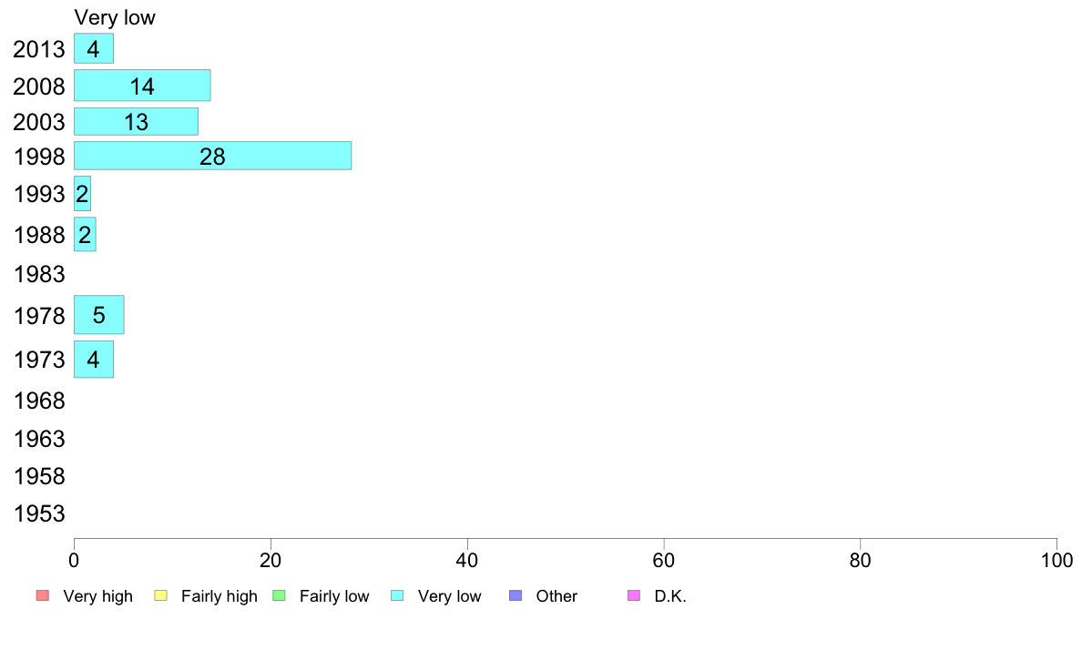Image resolution: width=1082 pixels, height=670 pixels.
Task: Select the 1973 bar showing 4
Action: coord(93,359)
